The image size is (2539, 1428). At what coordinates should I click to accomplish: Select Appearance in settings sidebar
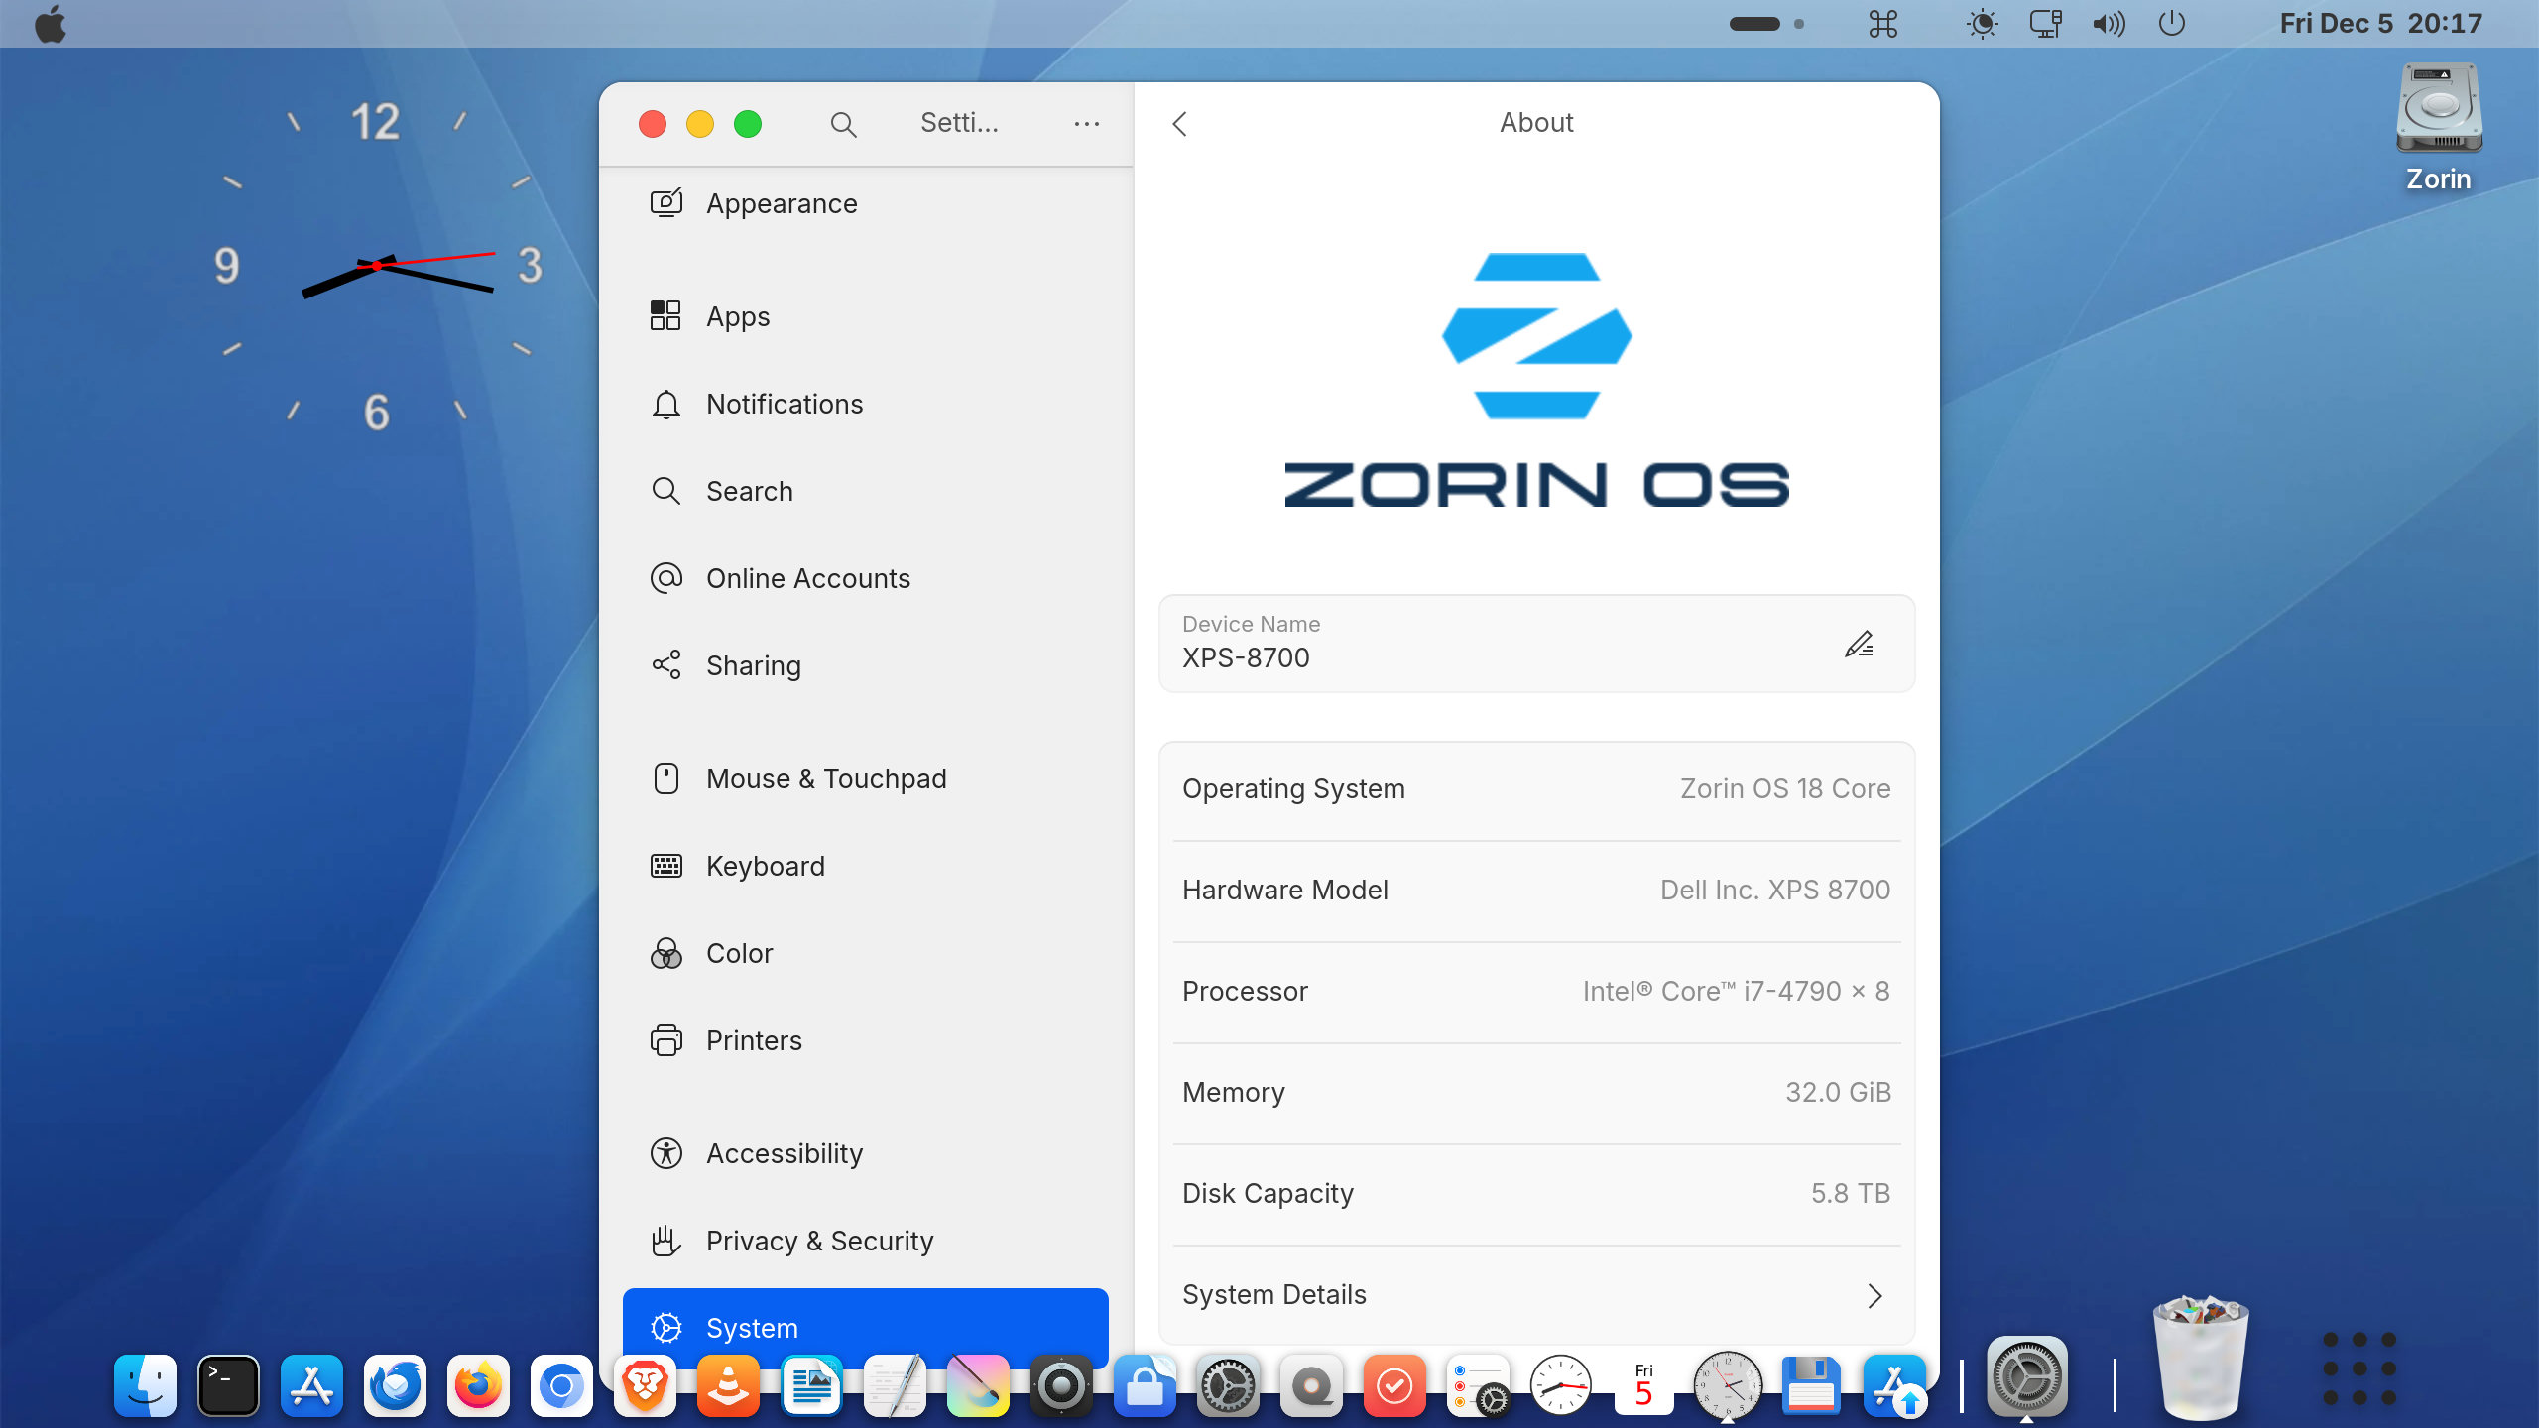pos(781,204)
